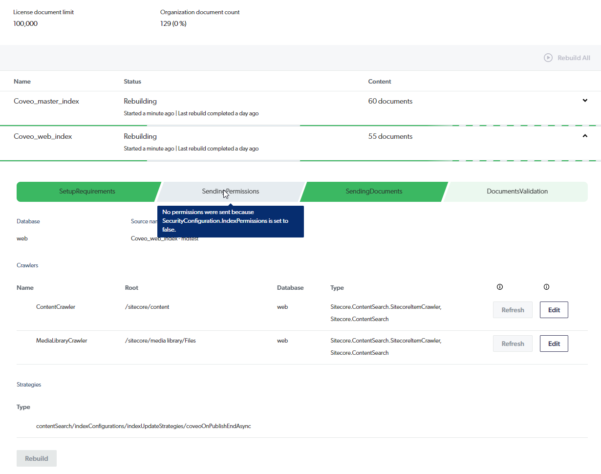Click the /sitecore/media library/Files root path
Viewport: 601px width, 474px height.
point(160,341)
